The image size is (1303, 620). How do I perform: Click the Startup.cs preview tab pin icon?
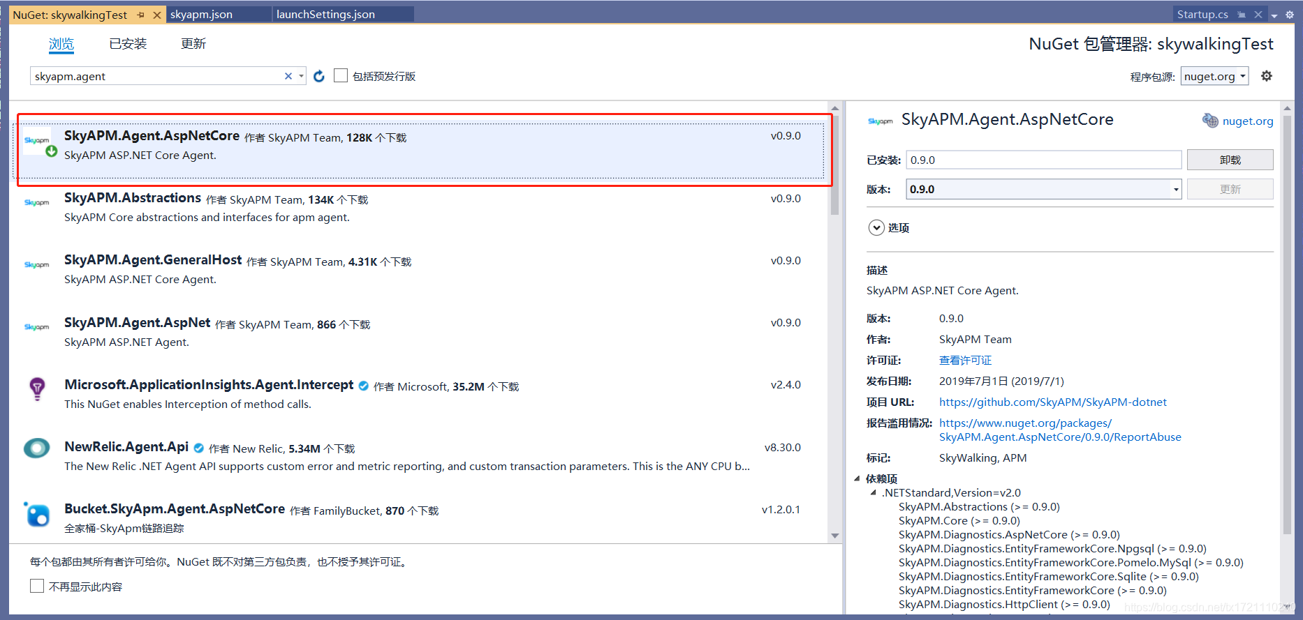(x=1242, y=14)
